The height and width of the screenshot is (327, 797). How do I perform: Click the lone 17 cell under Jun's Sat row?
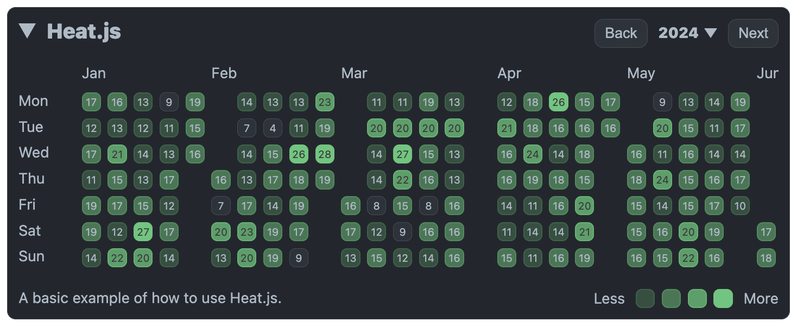pos(766,231)
